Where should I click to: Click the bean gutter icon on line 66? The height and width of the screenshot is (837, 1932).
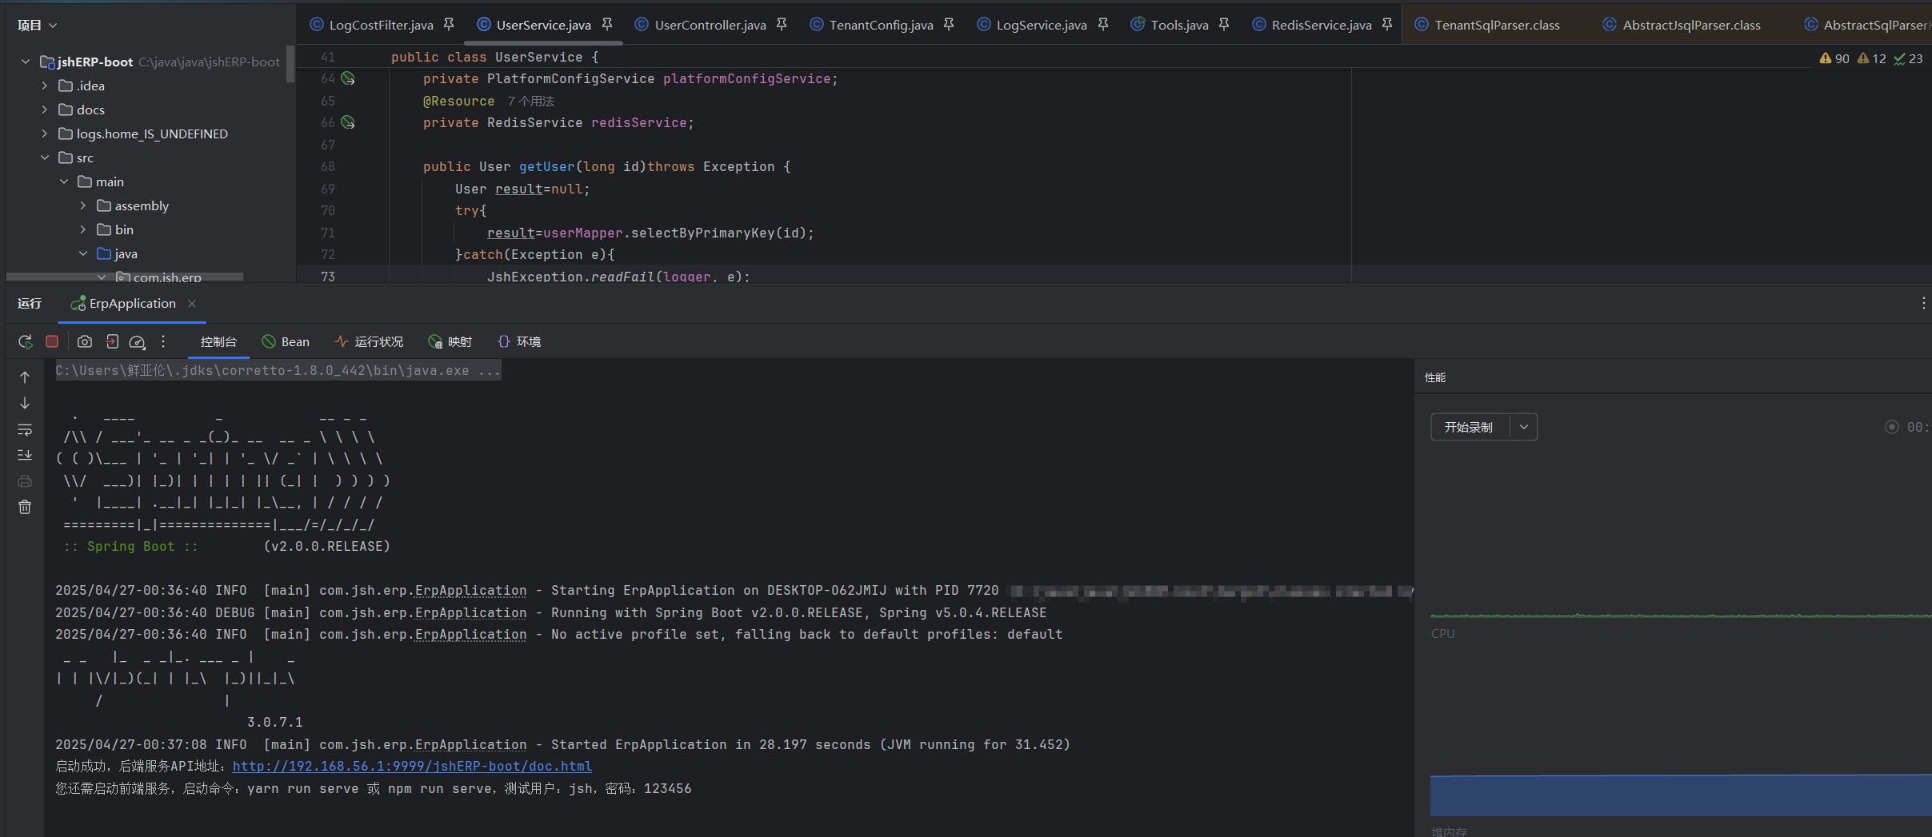click(348, 122)
